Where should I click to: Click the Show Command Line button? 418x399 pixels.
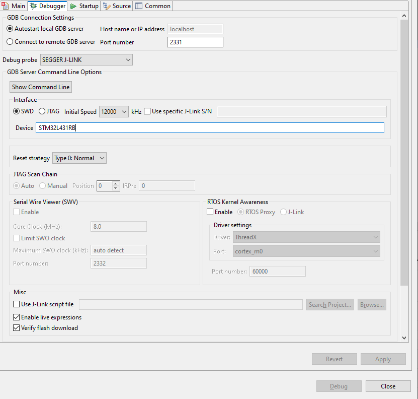click(40, 87)
